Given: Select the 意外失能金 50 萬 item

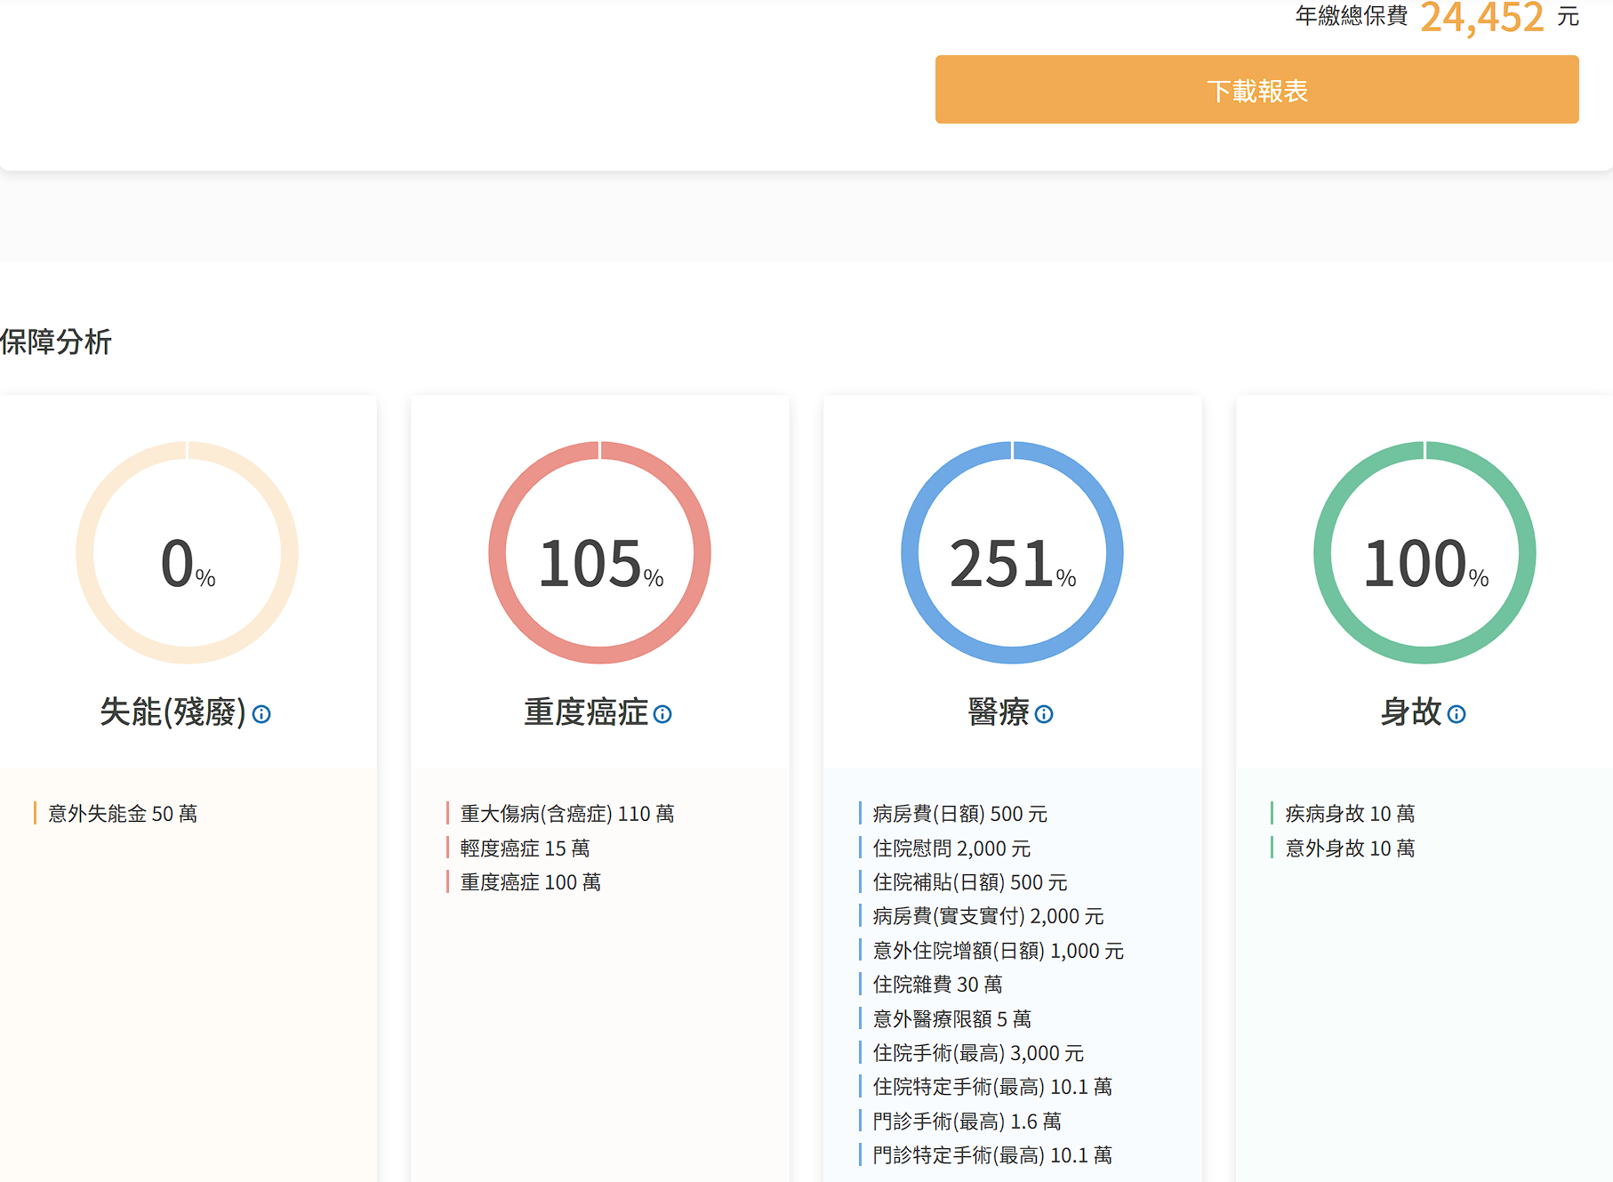Looking at the screenshot, I should (x=123, y=814).
